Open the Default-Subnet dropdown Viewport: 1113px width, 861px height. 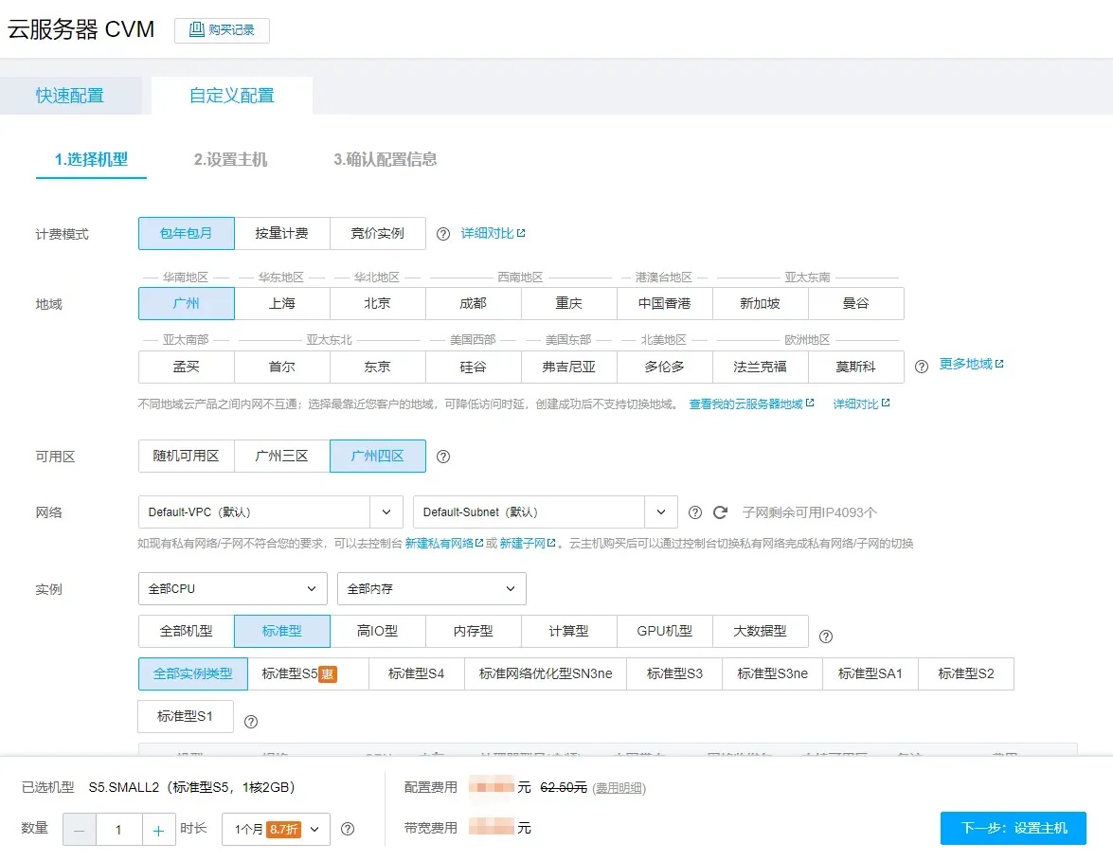(546, 512)
